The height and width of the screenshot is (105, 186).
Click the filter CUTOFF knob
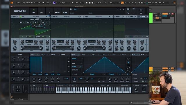(129, 41)
